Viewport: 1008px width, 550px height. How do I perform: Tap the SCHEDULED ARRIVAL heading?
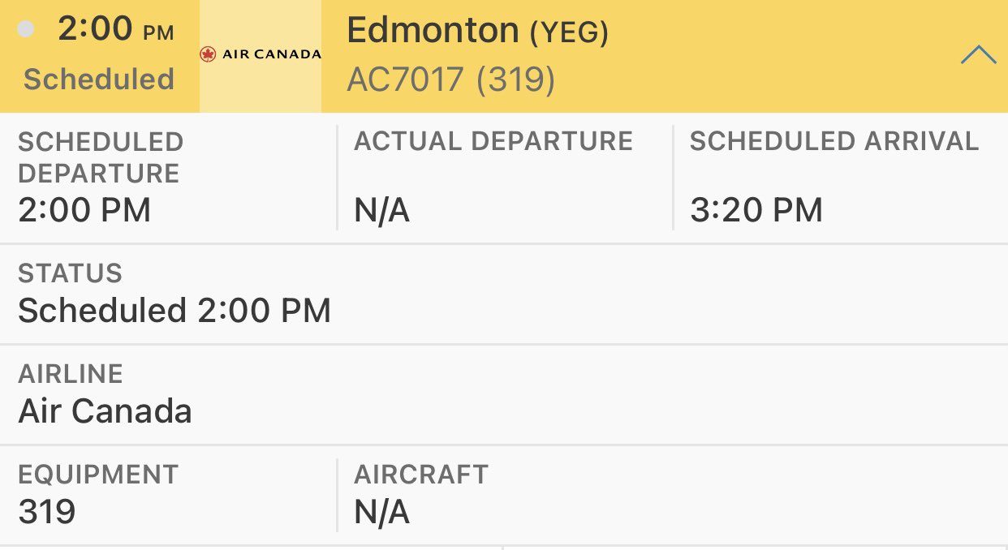(834, 141)
